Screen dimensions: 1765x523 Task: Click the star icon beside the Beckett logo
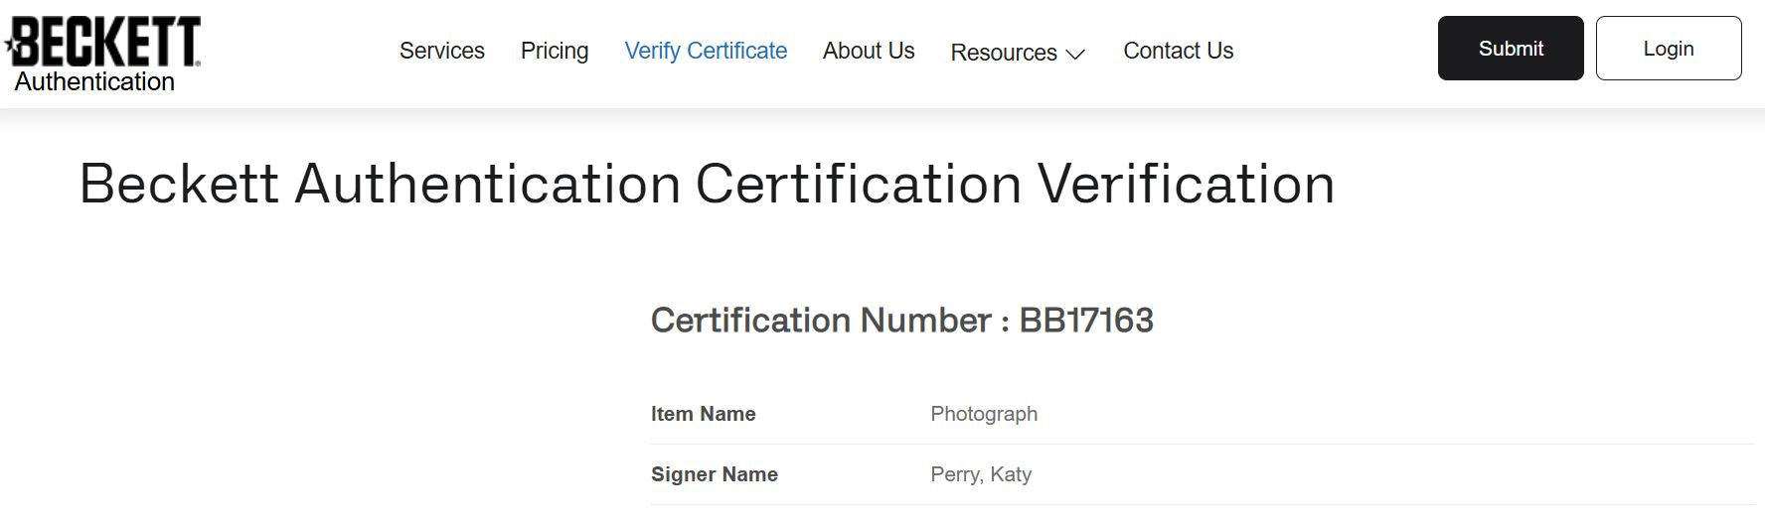[x=13, y=43]
